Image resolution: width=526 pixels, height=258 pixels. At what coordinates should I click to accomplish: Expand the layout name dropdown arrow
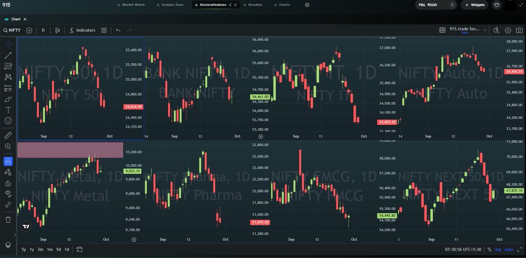(485, 31)
